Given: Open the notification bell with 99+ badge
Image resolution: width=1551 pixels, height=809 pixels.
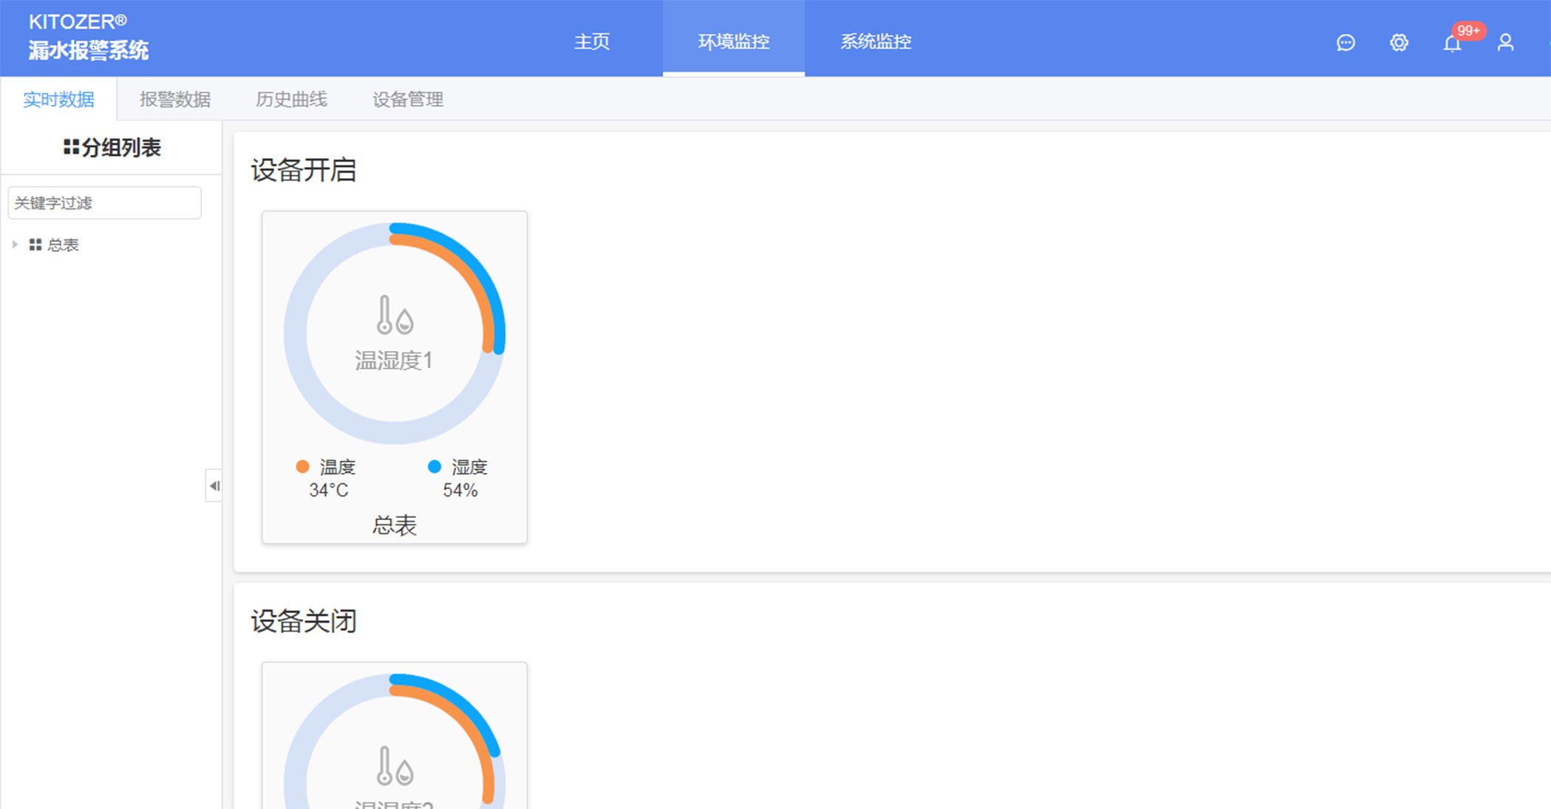Looking at the screenshot, I should pyautogui.click(x=1452, y=44).
